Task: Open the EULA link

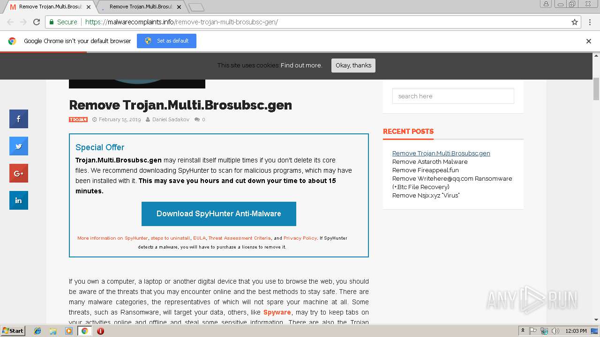Action: [199, 238]
